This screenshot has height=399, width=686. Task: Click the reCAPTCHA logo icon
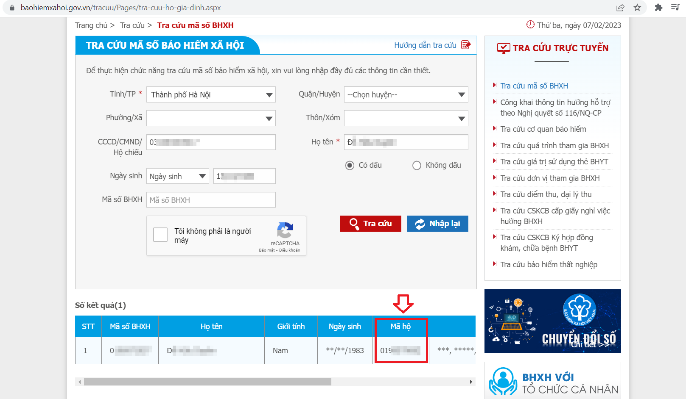tap(285, 230)
